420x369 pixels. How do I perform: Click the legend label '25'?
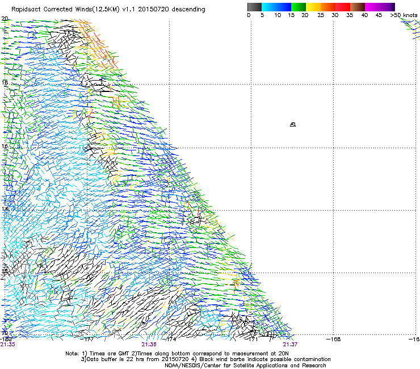(321, 15)
